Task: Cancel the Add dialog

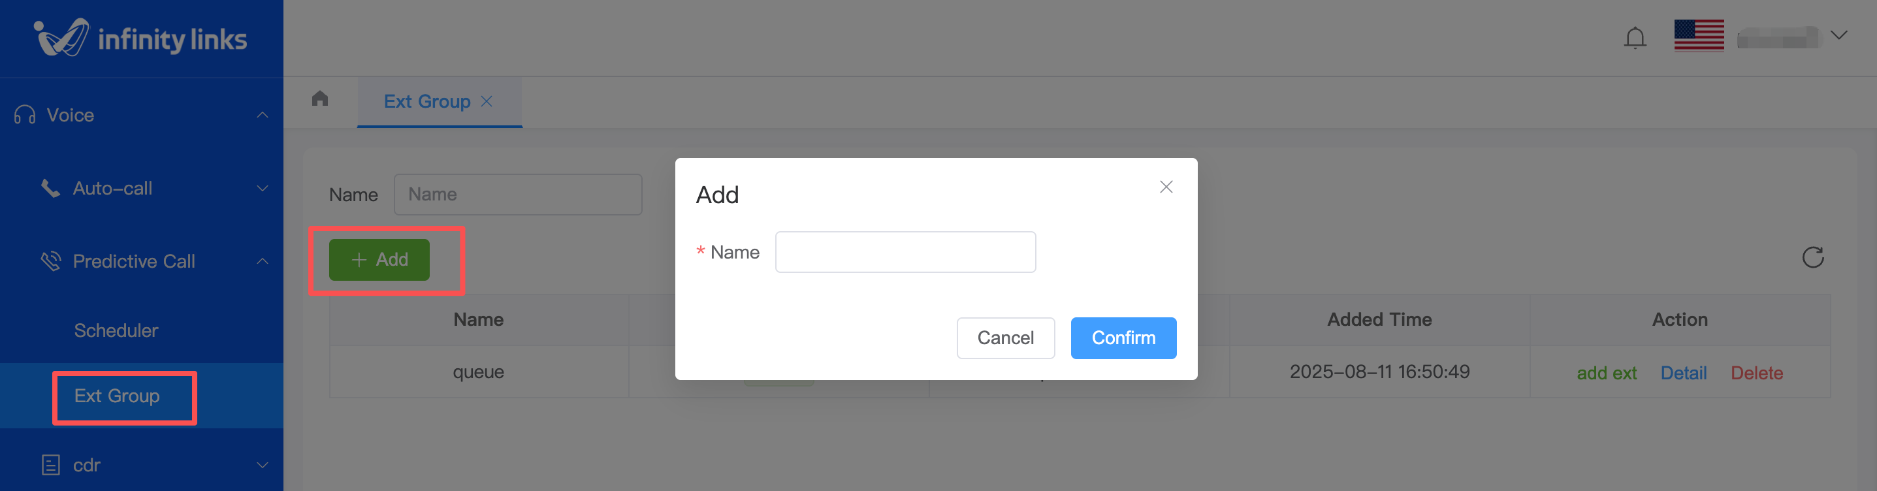Action: [x=1005, y=338]
